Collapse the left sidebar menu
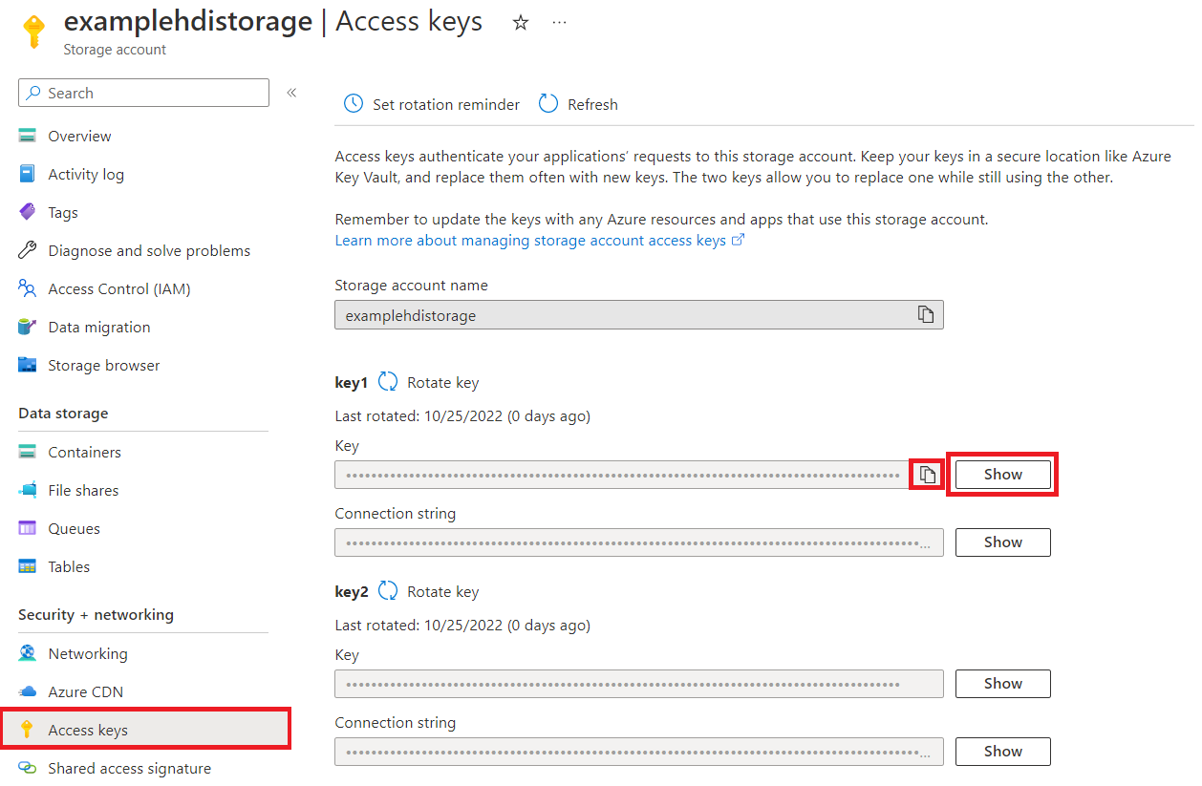The height and width of the screenshot is (786, 1202). (291, 93)
